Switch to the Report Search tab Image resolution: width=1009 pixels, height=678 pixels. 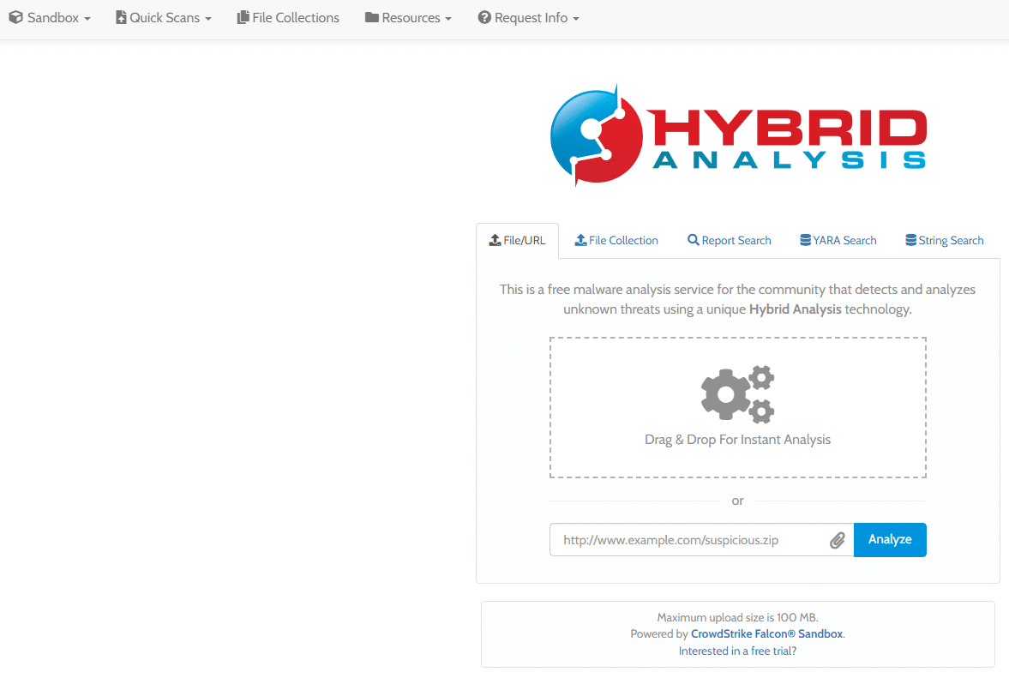(x=729, y=241)
